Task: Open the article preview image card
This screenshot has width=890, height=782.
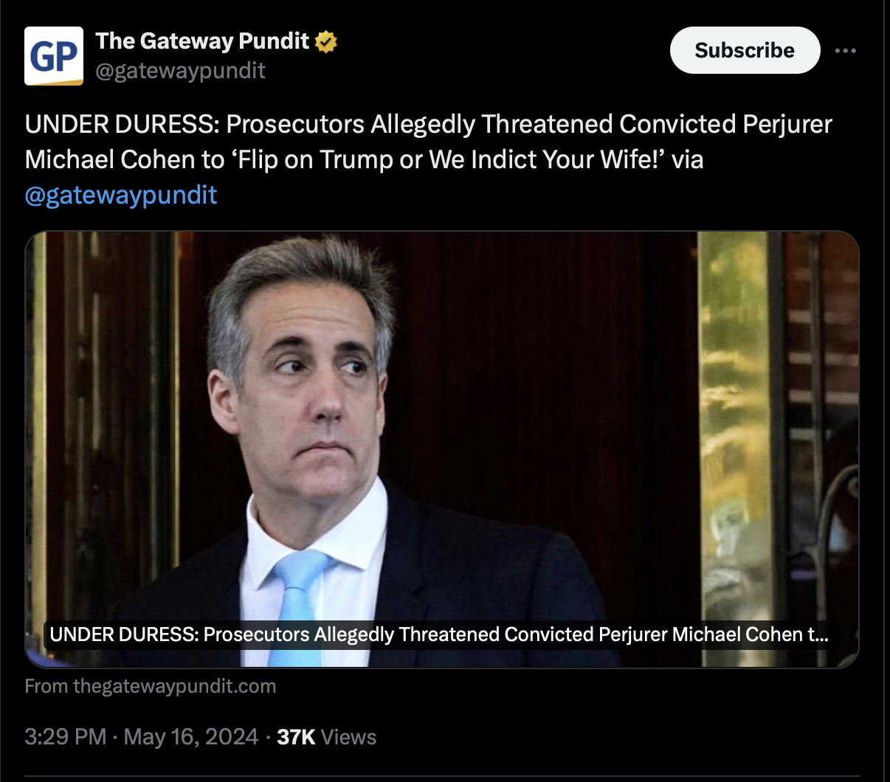Action: pos(442,449)
